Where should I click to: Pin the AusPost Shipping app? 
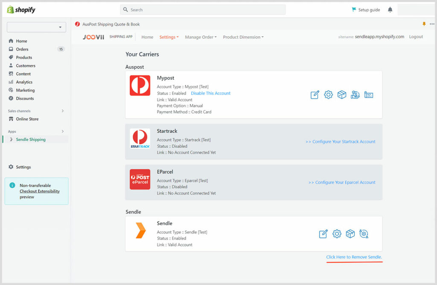tap(424, 24)
